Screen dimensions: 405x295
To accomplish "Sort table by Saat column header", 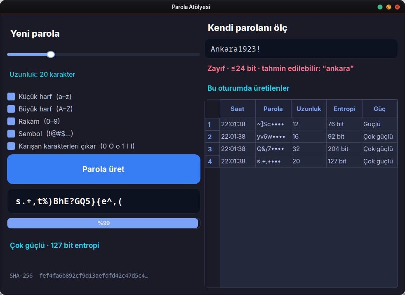I will point(238,109).
